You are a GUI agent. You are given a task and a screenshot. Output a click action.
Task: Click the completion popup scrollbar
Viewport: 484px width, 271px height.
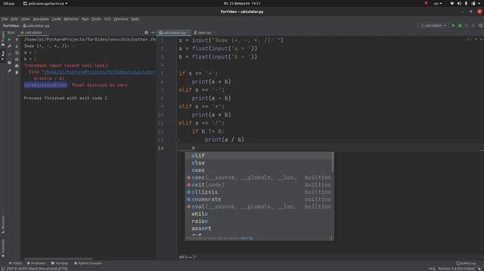332,162
